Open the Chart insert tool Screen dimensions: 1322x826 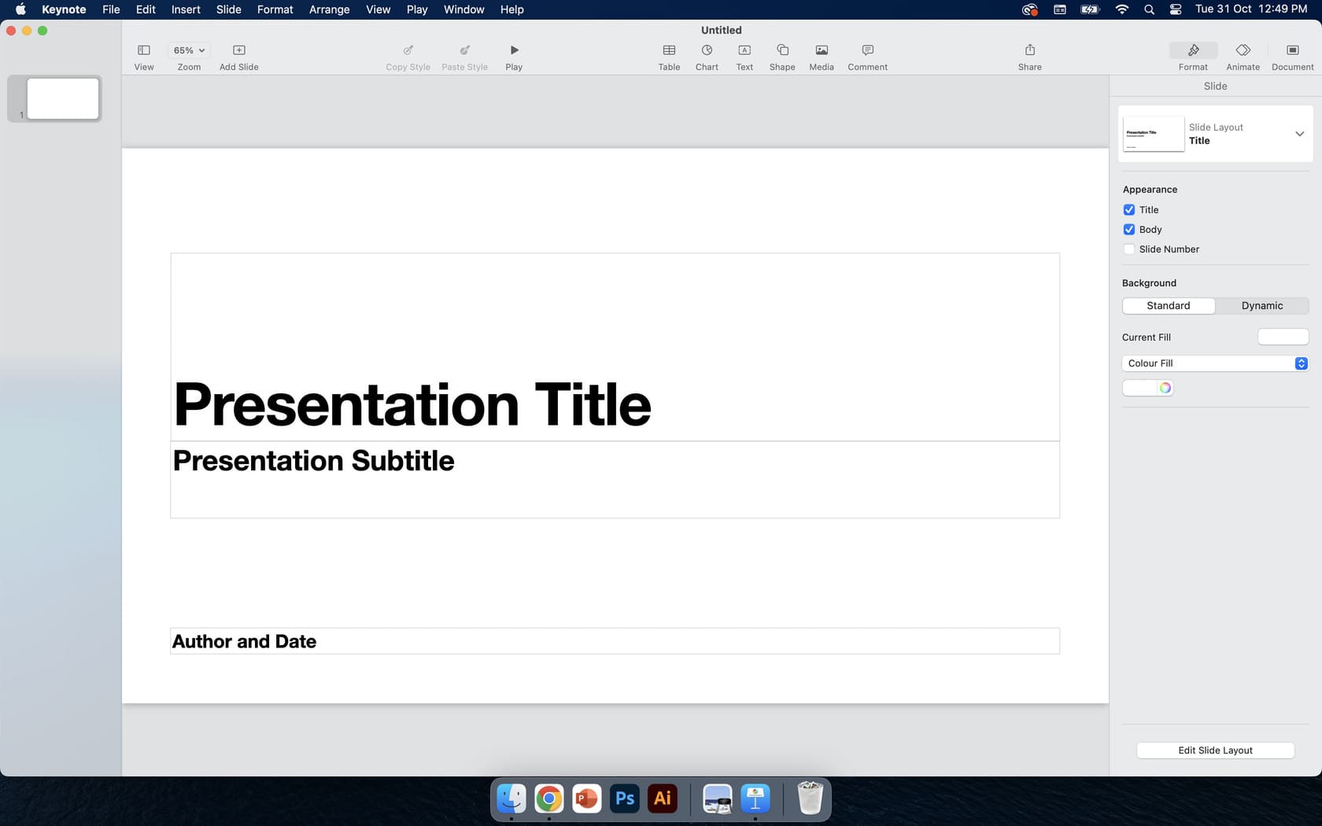(706, 55)
